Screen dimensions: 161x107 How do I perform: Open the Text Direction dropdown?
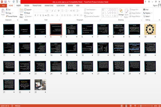tap(90, 10)
